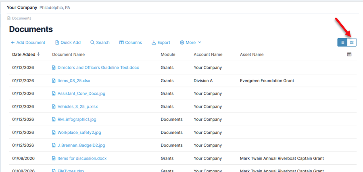Click the Documents breadcrumb link
Image resolution: width=363 pixels, height=172 pixels.
point(21,18)
